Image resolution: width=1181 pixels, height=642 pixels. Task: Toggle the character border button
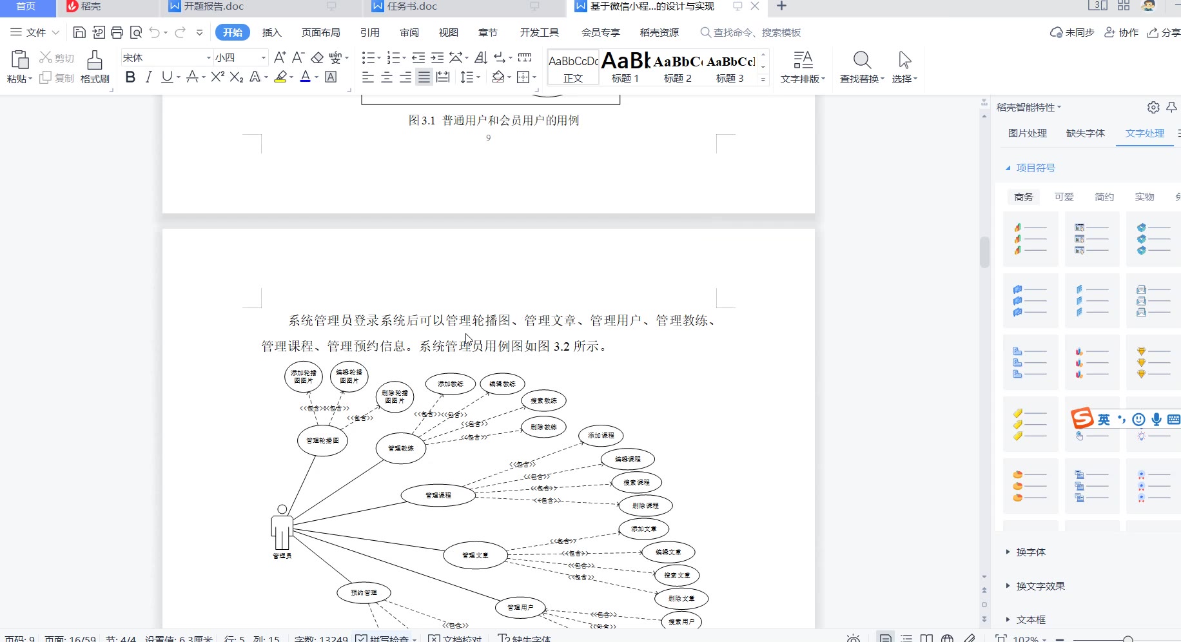coord(331,77)
